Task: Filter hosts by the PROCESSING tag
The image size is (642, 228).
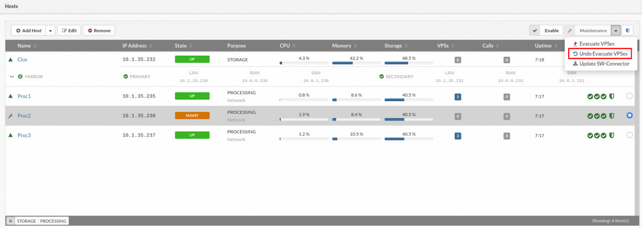Action: [54, 220]
